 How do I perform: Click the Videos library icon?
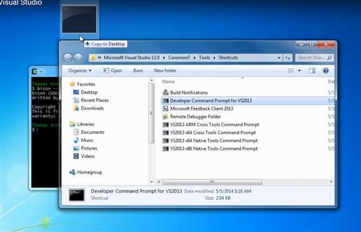76,156
